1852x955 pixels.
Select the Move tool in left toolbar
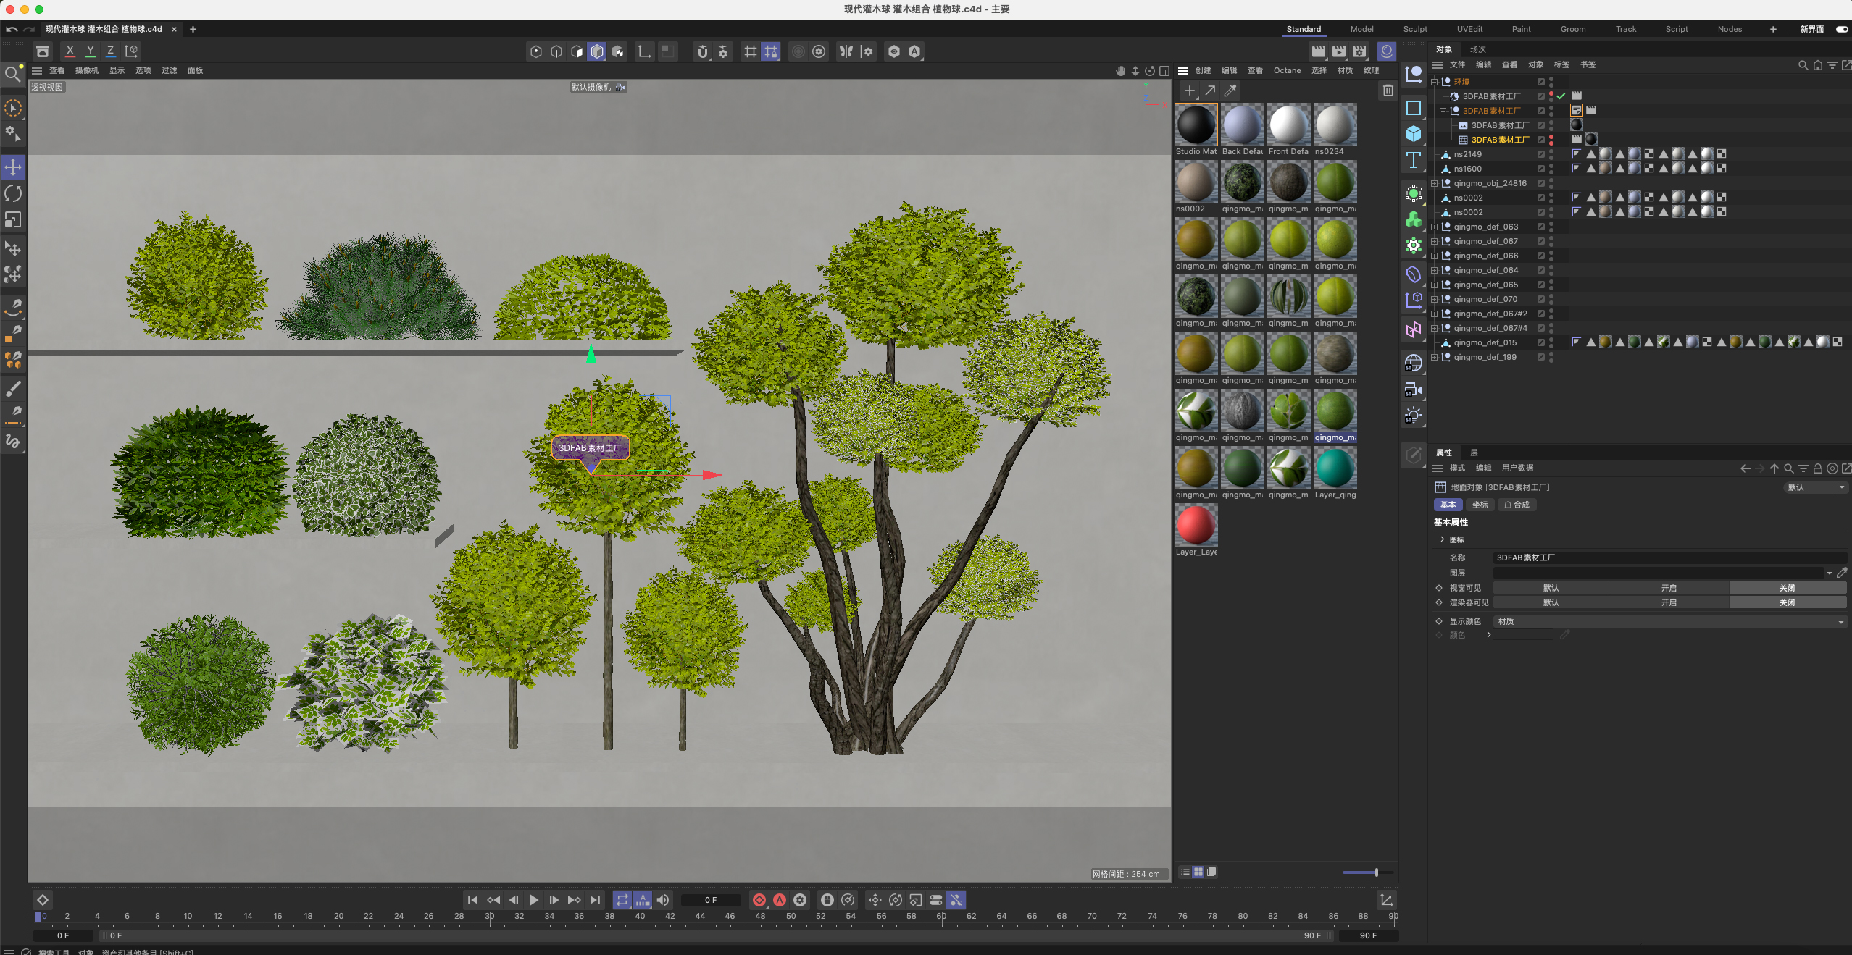(13, 167)
